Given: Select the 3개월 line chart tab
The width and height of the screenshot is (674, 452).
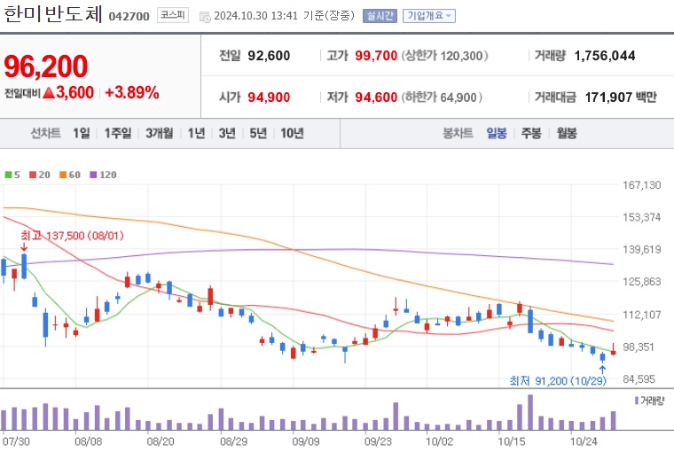Looking at the screenshot, I should [159, 133].
